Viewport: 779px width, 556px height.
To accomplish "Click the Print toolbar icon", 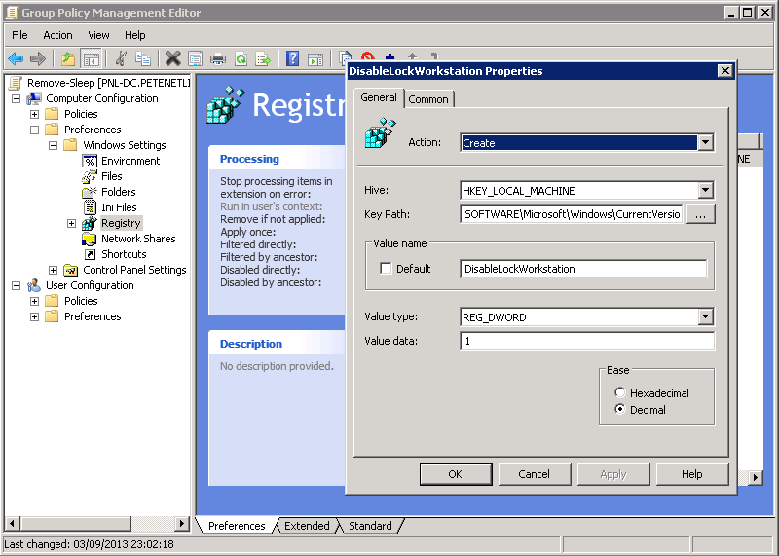I will click(x=218, y=59).
